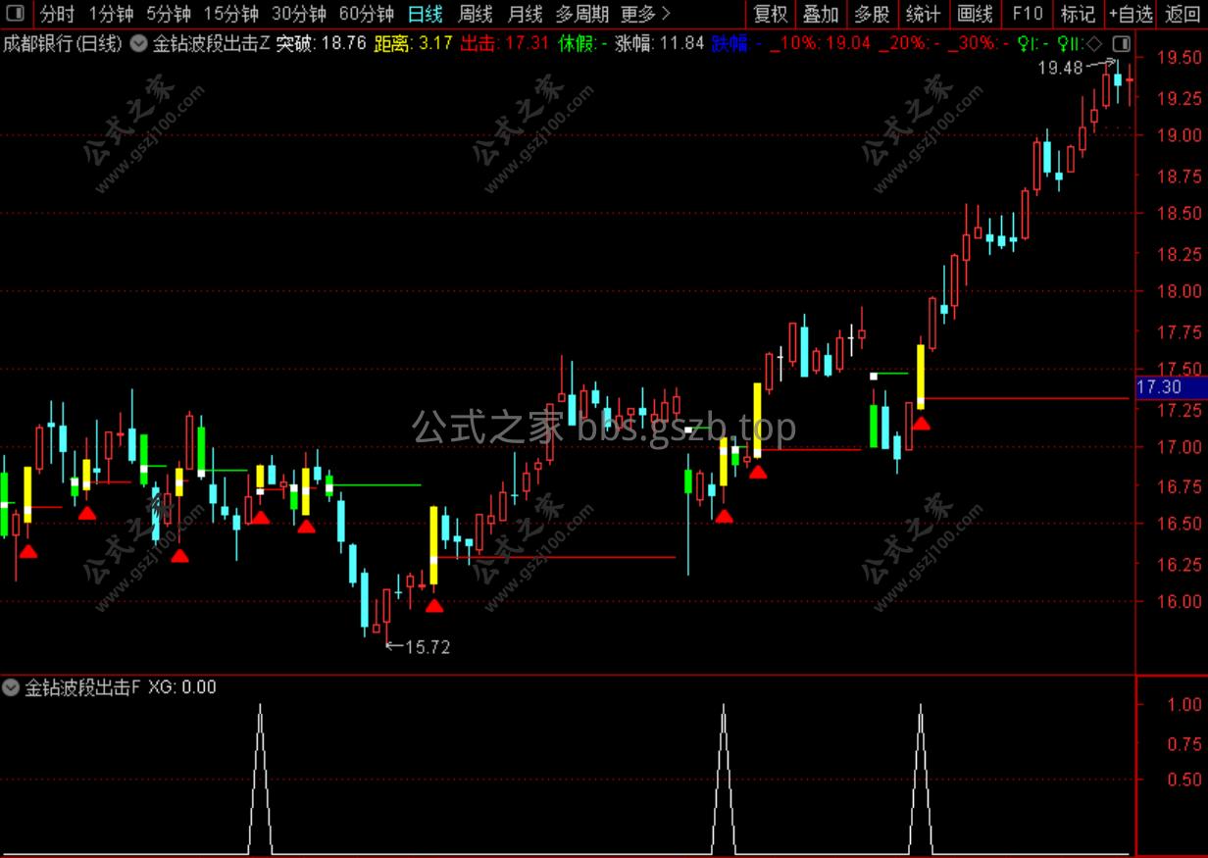Click the 金钴波段出击F indicator name
Image resolution: width=1208 pixels, height=858 pixels.
[82, 687]
